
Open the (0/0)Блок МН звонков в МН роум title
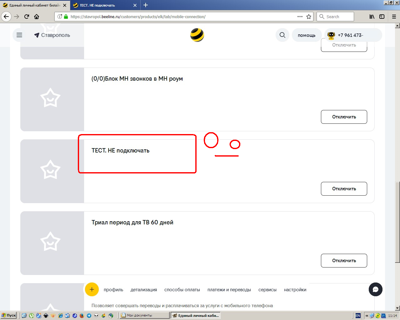pos(137,79)
